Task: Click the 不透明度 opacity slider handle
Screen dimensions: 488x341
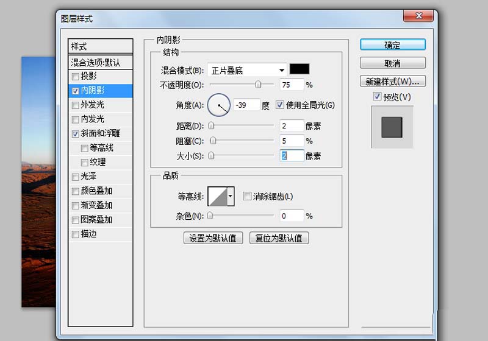Action: 258,85
